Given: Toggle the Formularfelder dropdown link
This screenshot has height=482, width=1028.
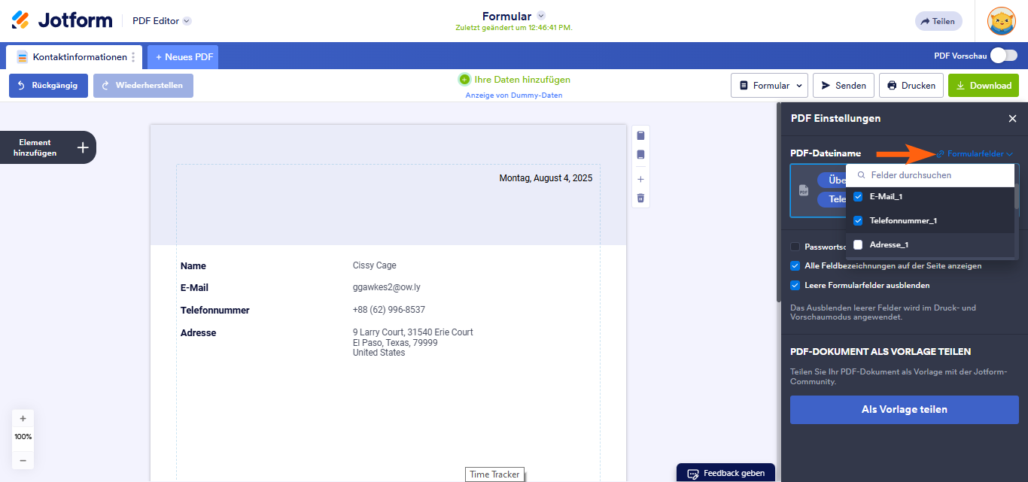Looking at the screenshot, I should [975, 153].
